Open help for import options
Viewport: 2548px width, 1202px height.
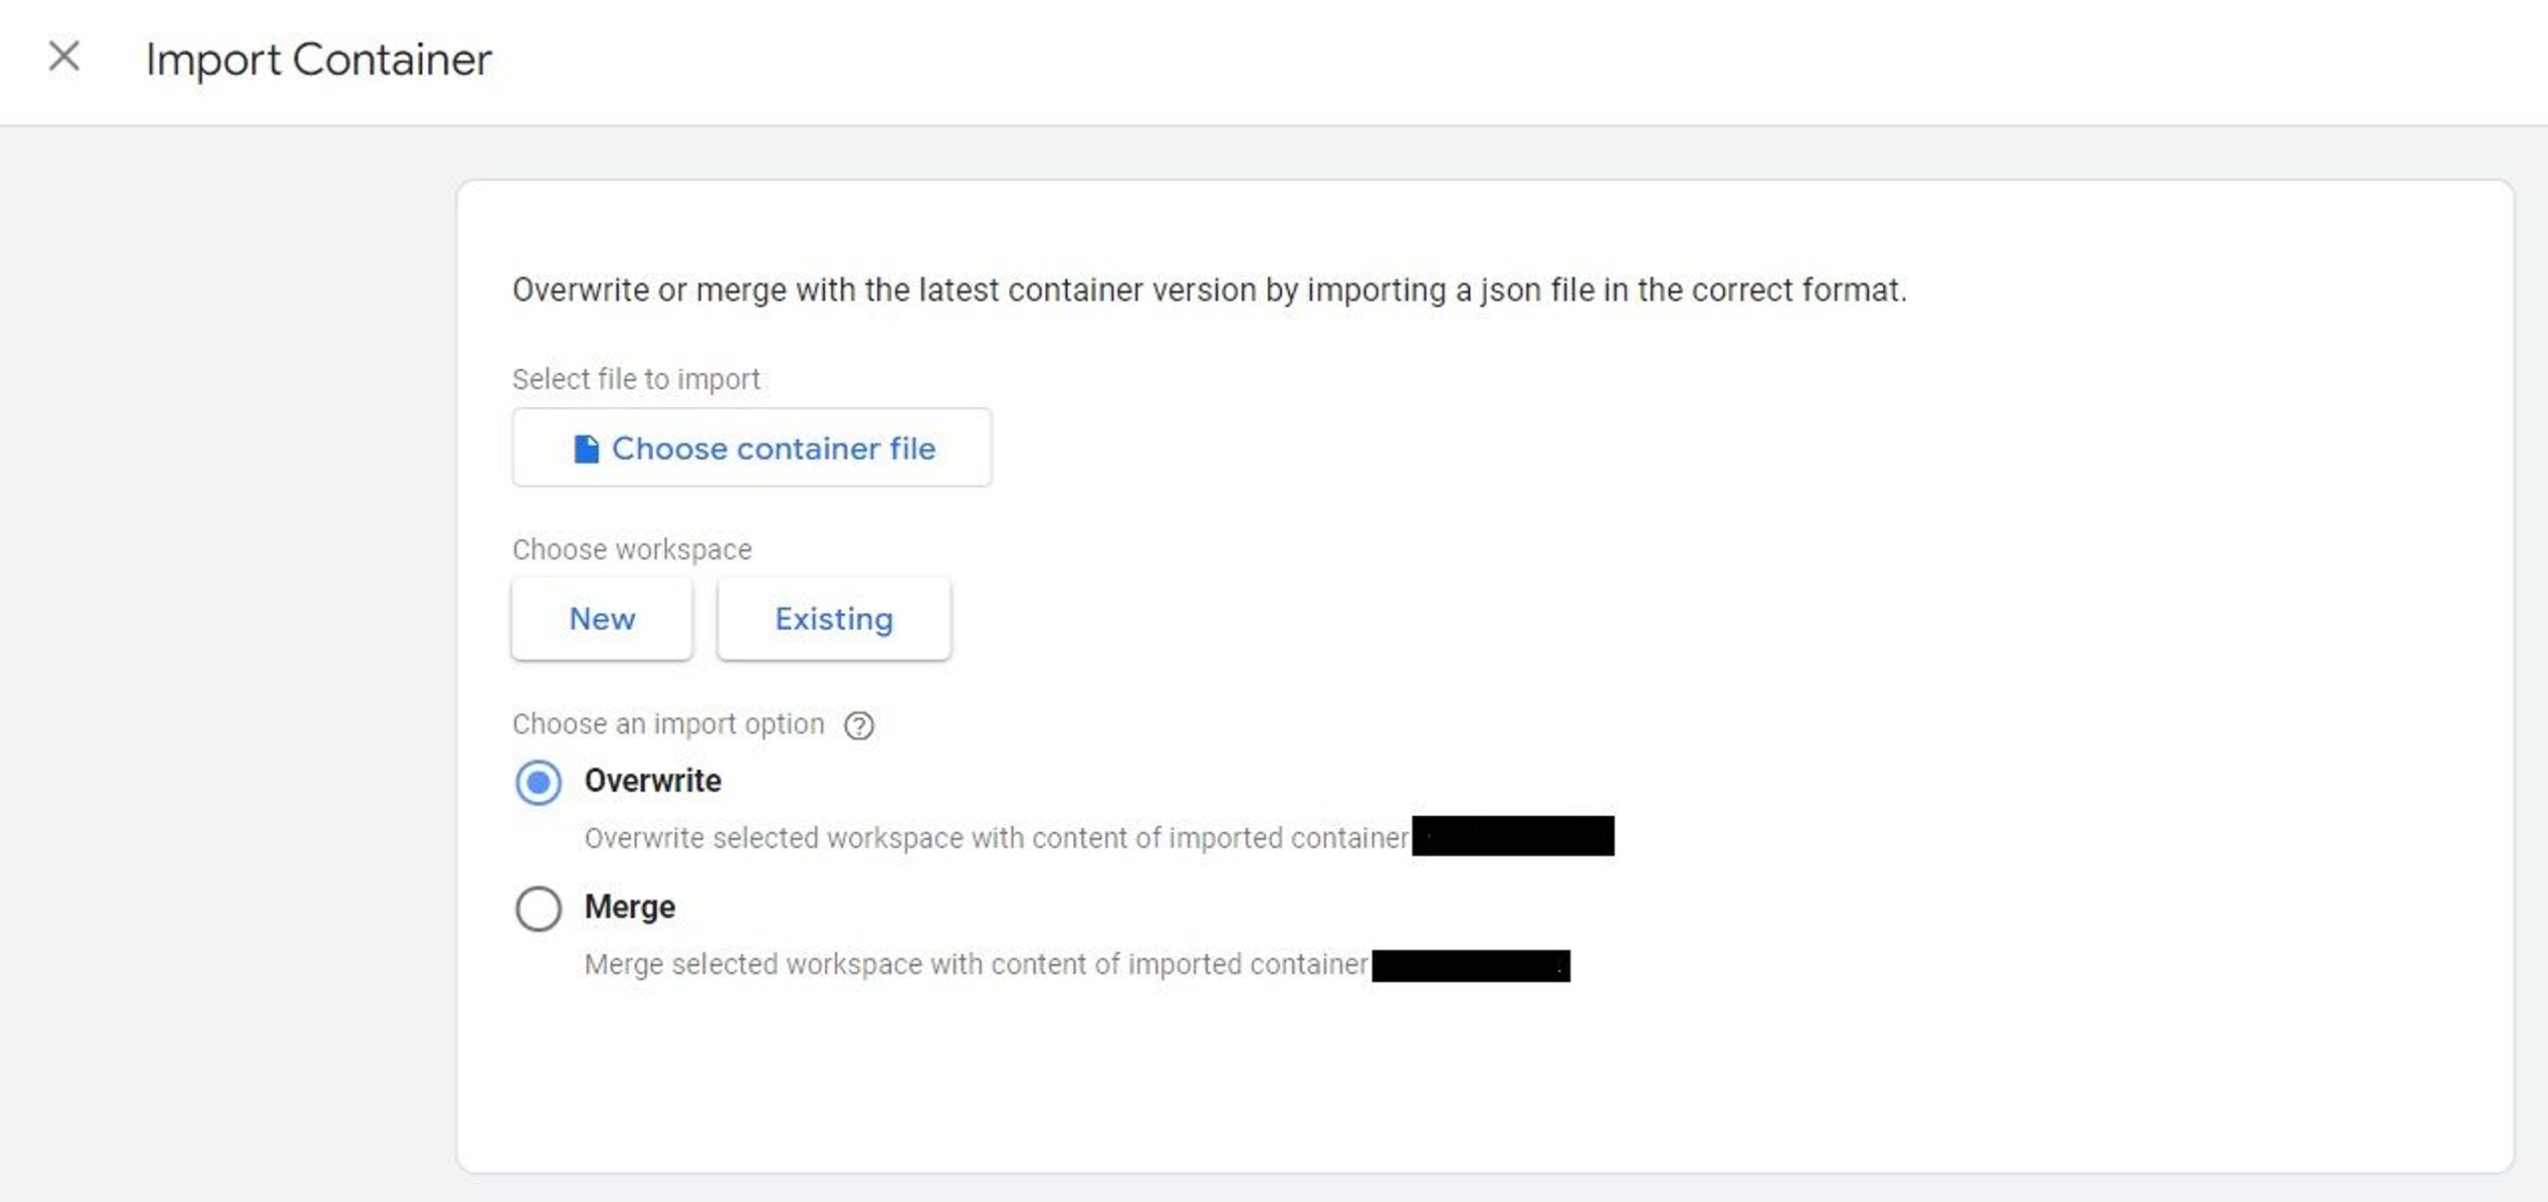tap(858, 725)
